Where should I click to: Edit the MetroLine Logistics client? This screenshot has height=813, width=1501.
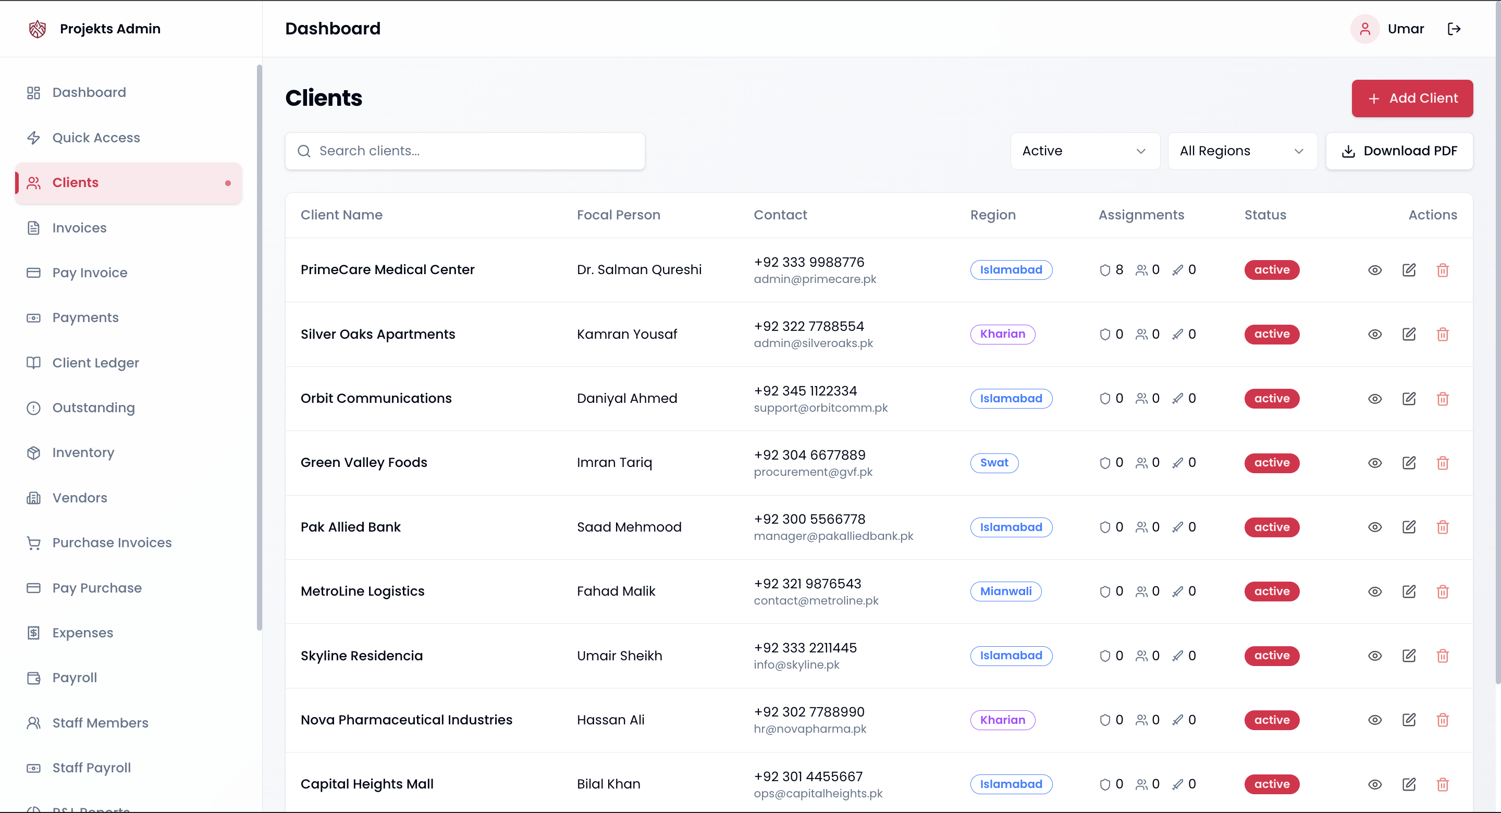point(1409,592)
